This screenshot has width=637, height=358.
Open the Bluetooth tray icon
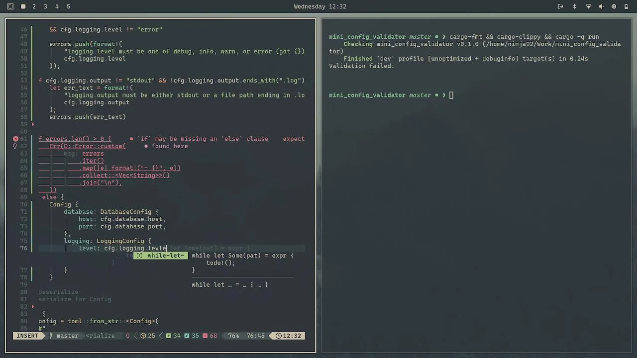pos(574,6)
